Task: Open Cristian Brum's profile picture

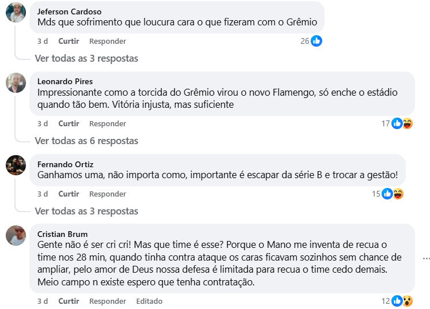Action: (x=16, y=235)
